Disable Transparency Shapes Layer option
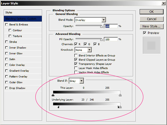The height and width of the screenshot is (125, 167). pos(76,64)
